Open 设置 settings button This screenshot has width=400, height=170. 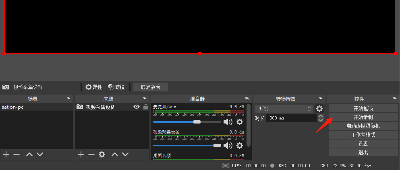363,144
